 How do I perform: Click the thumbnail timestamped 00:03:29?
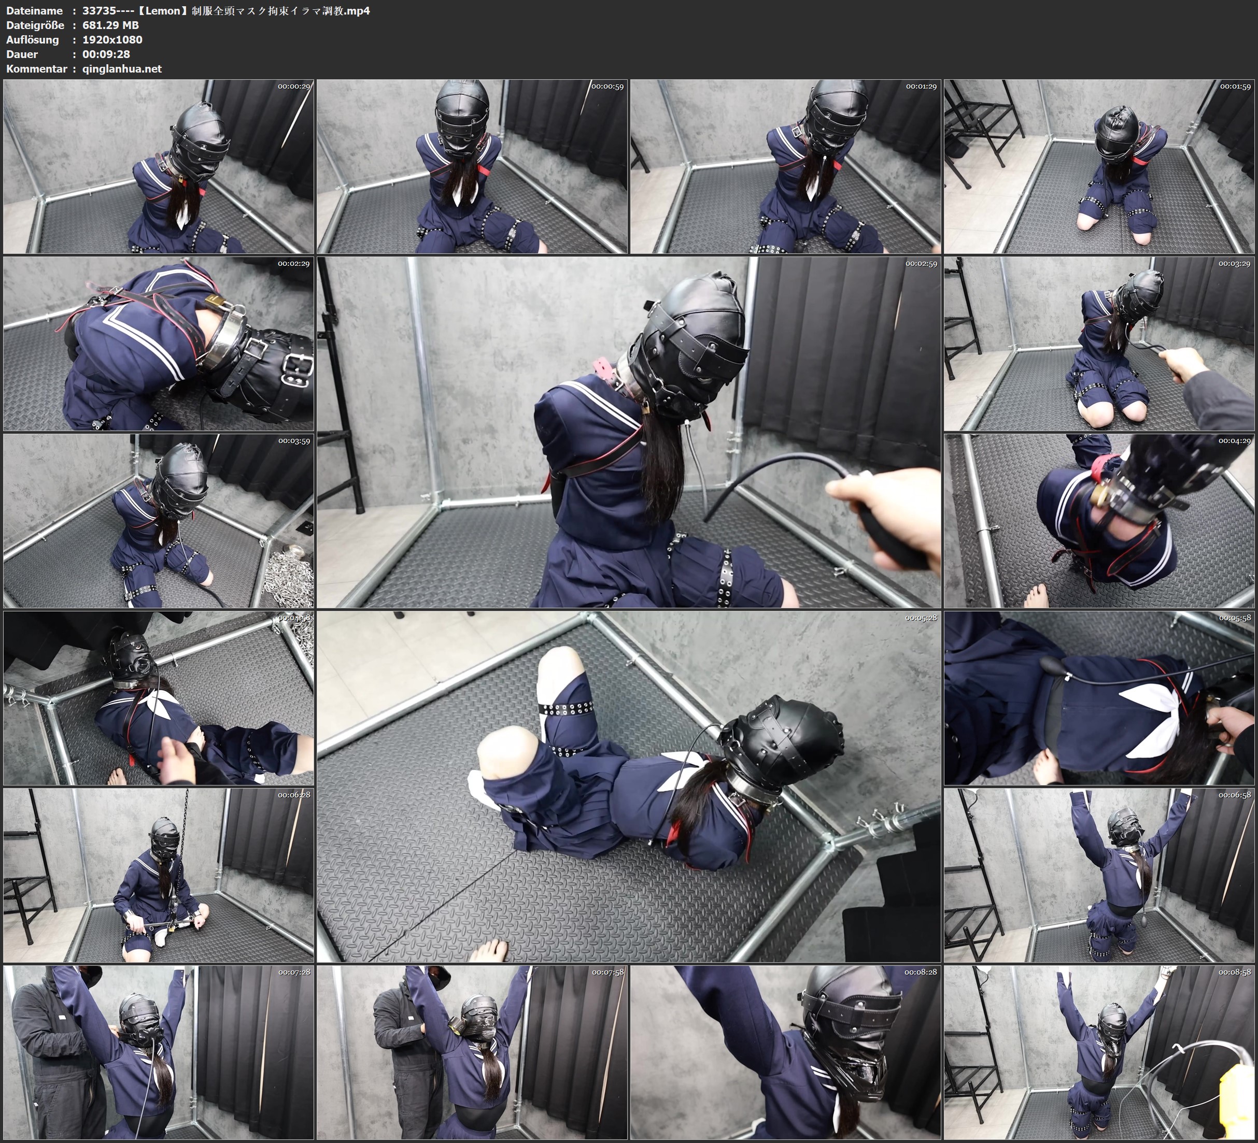pyautogui.click(x=1099, y=344)
